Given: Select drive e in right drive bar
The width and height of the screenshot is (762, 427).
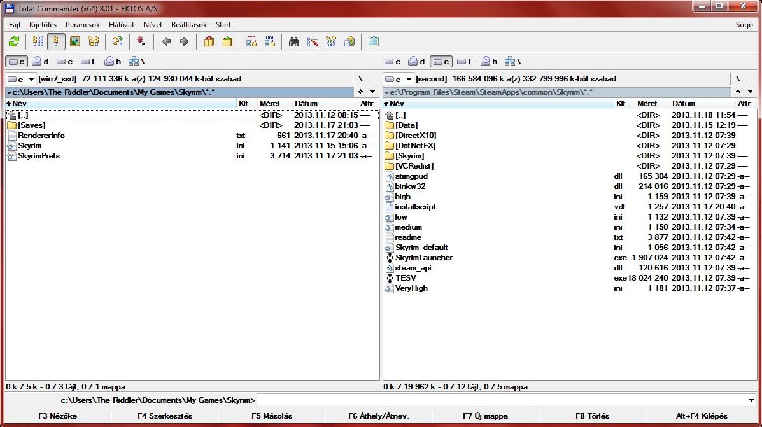Looking at the screenshot, I should click(x=441, y=62).
